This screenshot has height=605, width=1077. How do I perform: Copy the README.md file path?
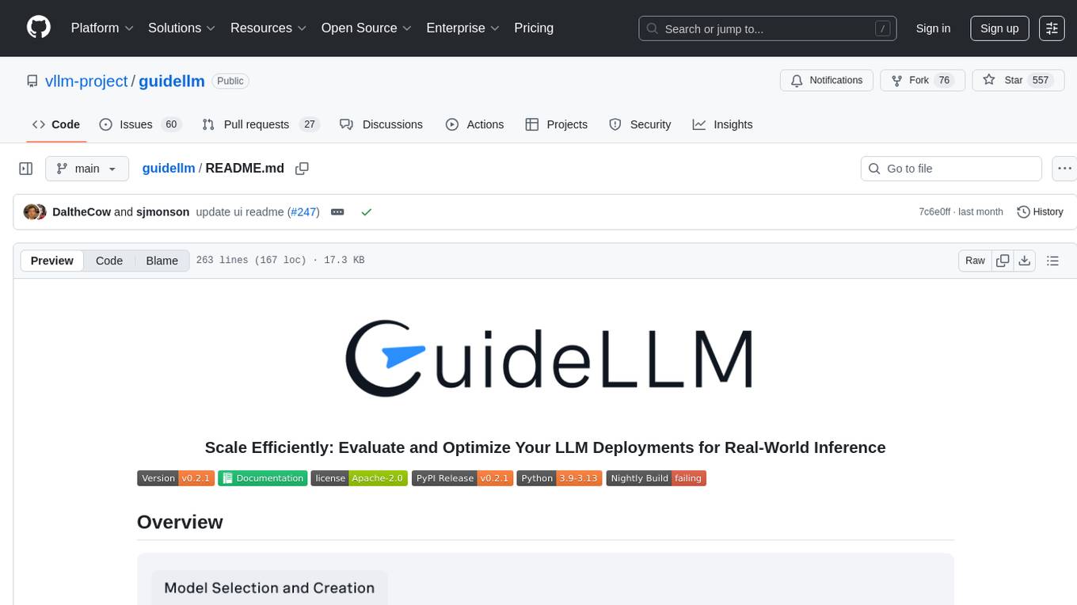tap(302, 168)
